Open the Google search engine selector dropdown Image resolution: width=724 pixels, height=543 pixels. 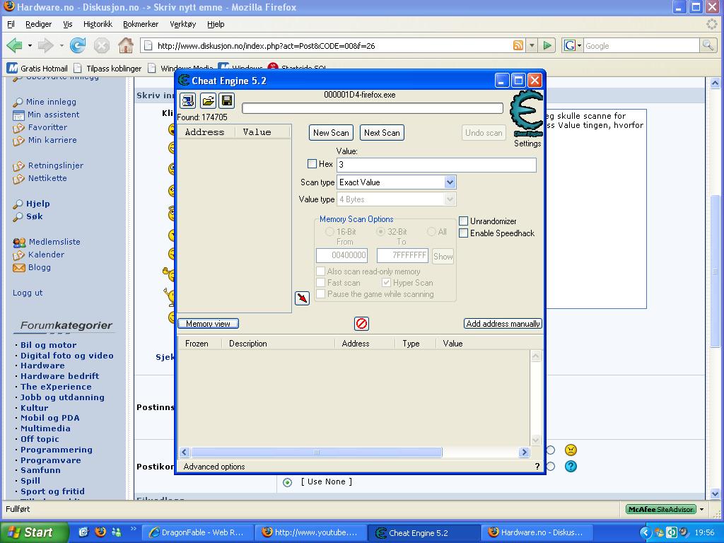(x=579, y=45)
